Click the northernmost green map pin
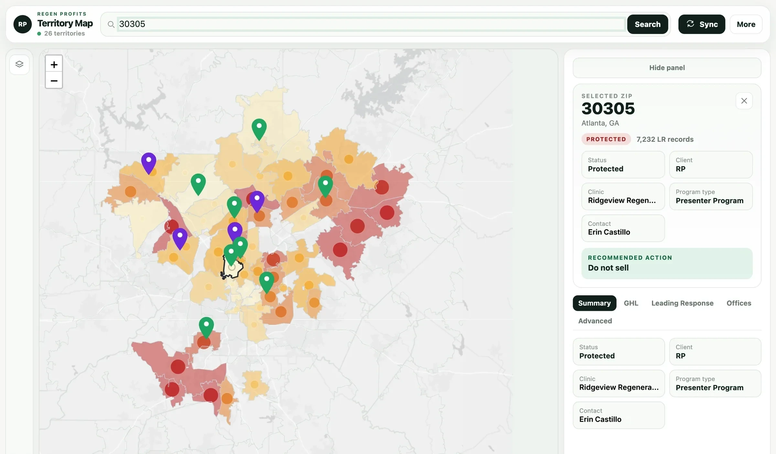Screen dimensions: 776x454 [x=259, y=129]
